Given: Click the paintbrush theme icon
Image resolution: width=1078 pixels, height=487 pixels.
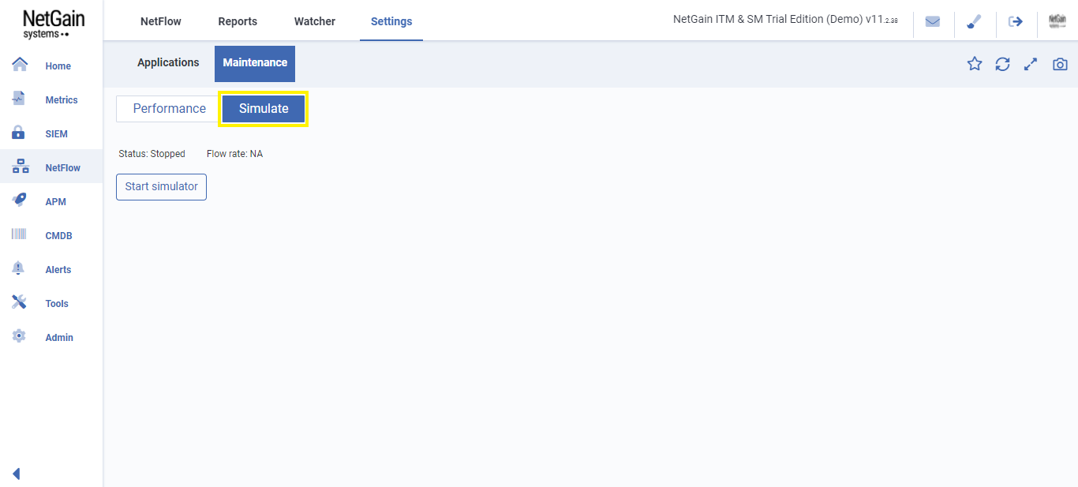Looking at the screenshot, I should pyautogui.click(x=974, y=21).
